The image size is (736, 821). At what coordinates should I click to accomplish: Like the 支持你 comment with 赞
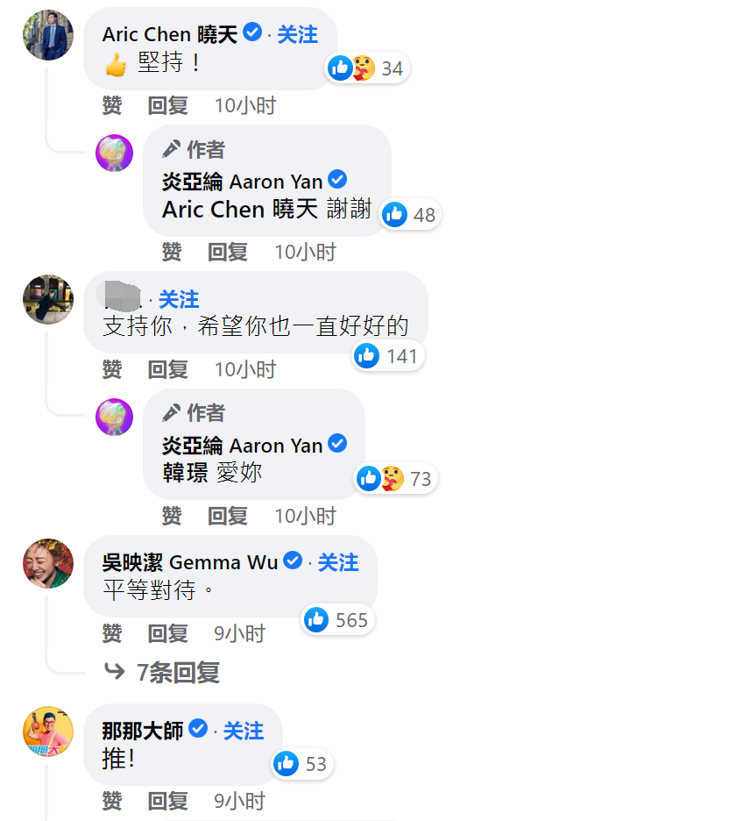coord(112,369)
